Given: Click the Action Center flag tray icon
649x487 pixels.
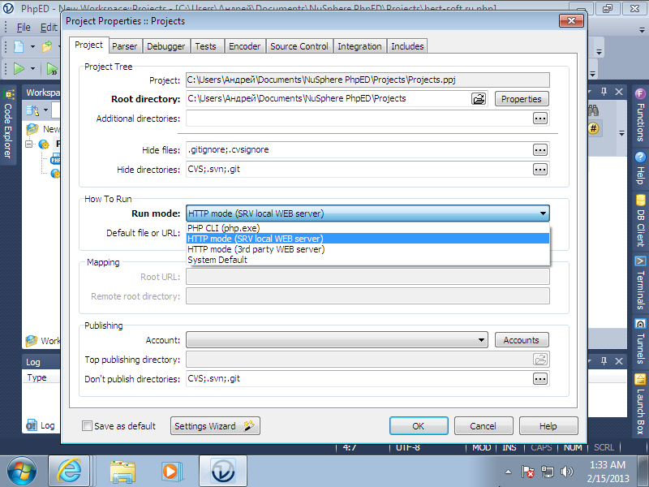Looking at the screenshot, I should pyautogui.click(x=528, y=472).
